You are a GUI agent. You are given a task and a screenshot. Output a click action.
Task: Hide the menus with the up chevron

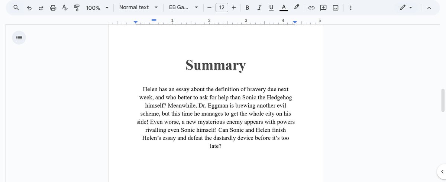[x=429, y=7]
